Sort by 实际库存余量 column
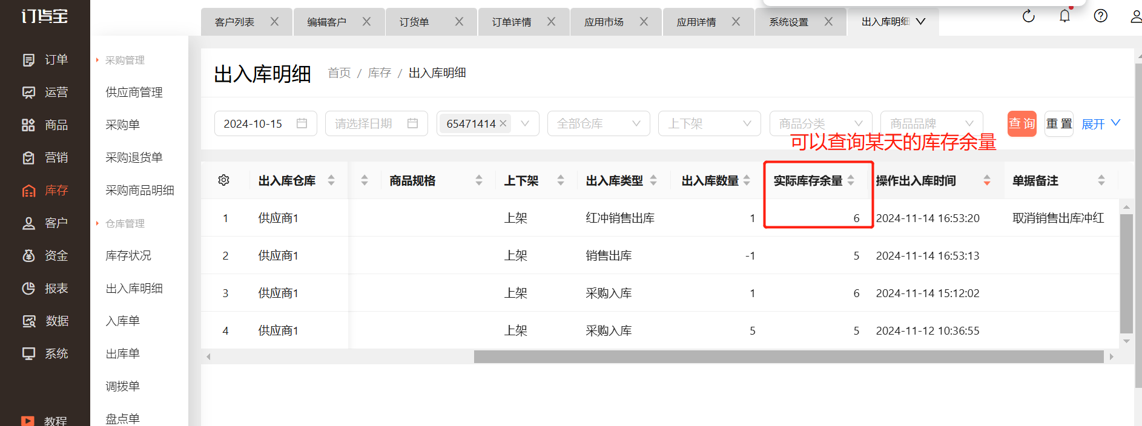The width and height of the screenshot is (1142, 426). (x=851, y=180)
